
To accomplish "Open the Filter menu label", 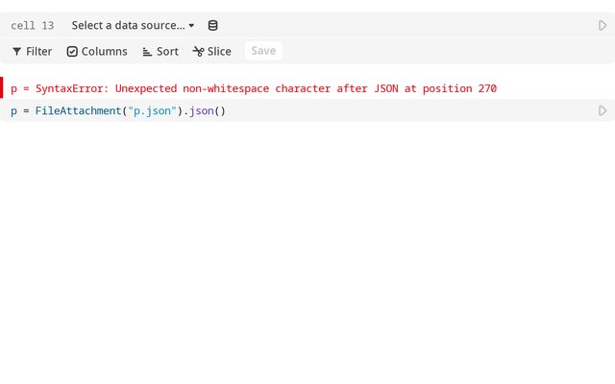I will [x=39, y=52].
